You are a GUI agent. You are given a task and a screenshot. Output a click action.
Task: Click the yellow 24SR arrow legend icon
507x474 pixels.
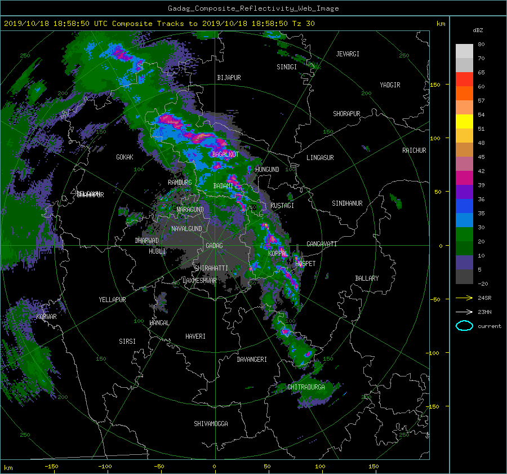click(x=464, y=298)
